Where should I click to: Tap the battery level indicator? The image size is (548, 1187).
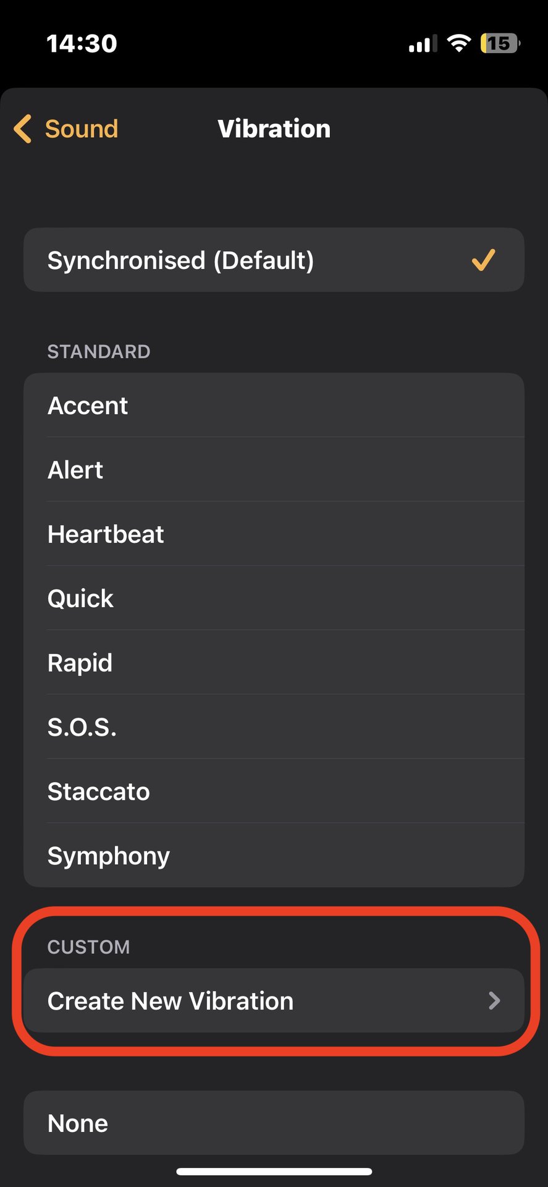tap(500, 43)
